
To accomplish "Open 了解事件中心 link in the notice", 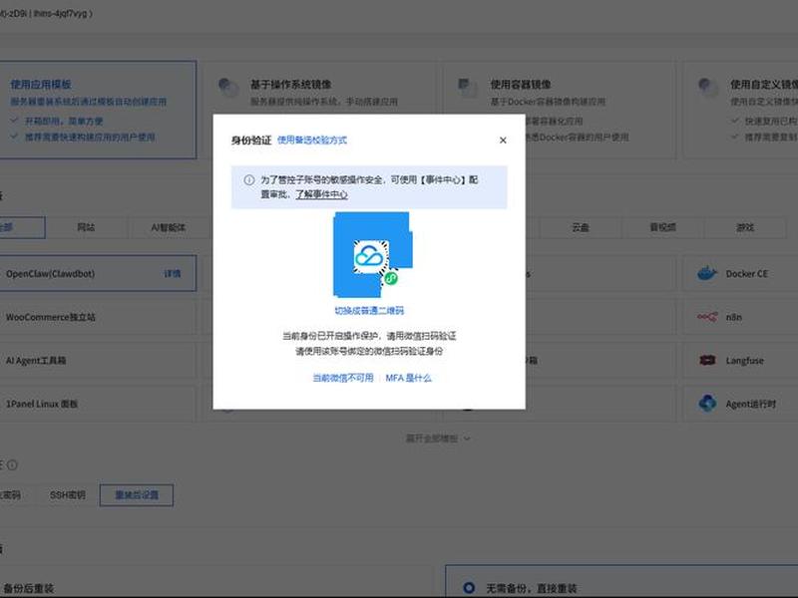I will [321, 194].
